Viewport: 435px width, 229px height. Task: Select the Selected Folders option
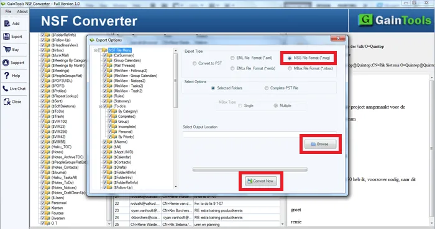coord(213,88)
